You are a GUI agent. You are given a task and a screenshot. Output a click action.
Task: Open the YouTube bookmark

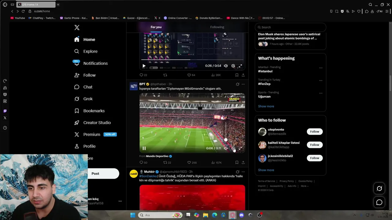pyautogui.click(x=18, y=18)
